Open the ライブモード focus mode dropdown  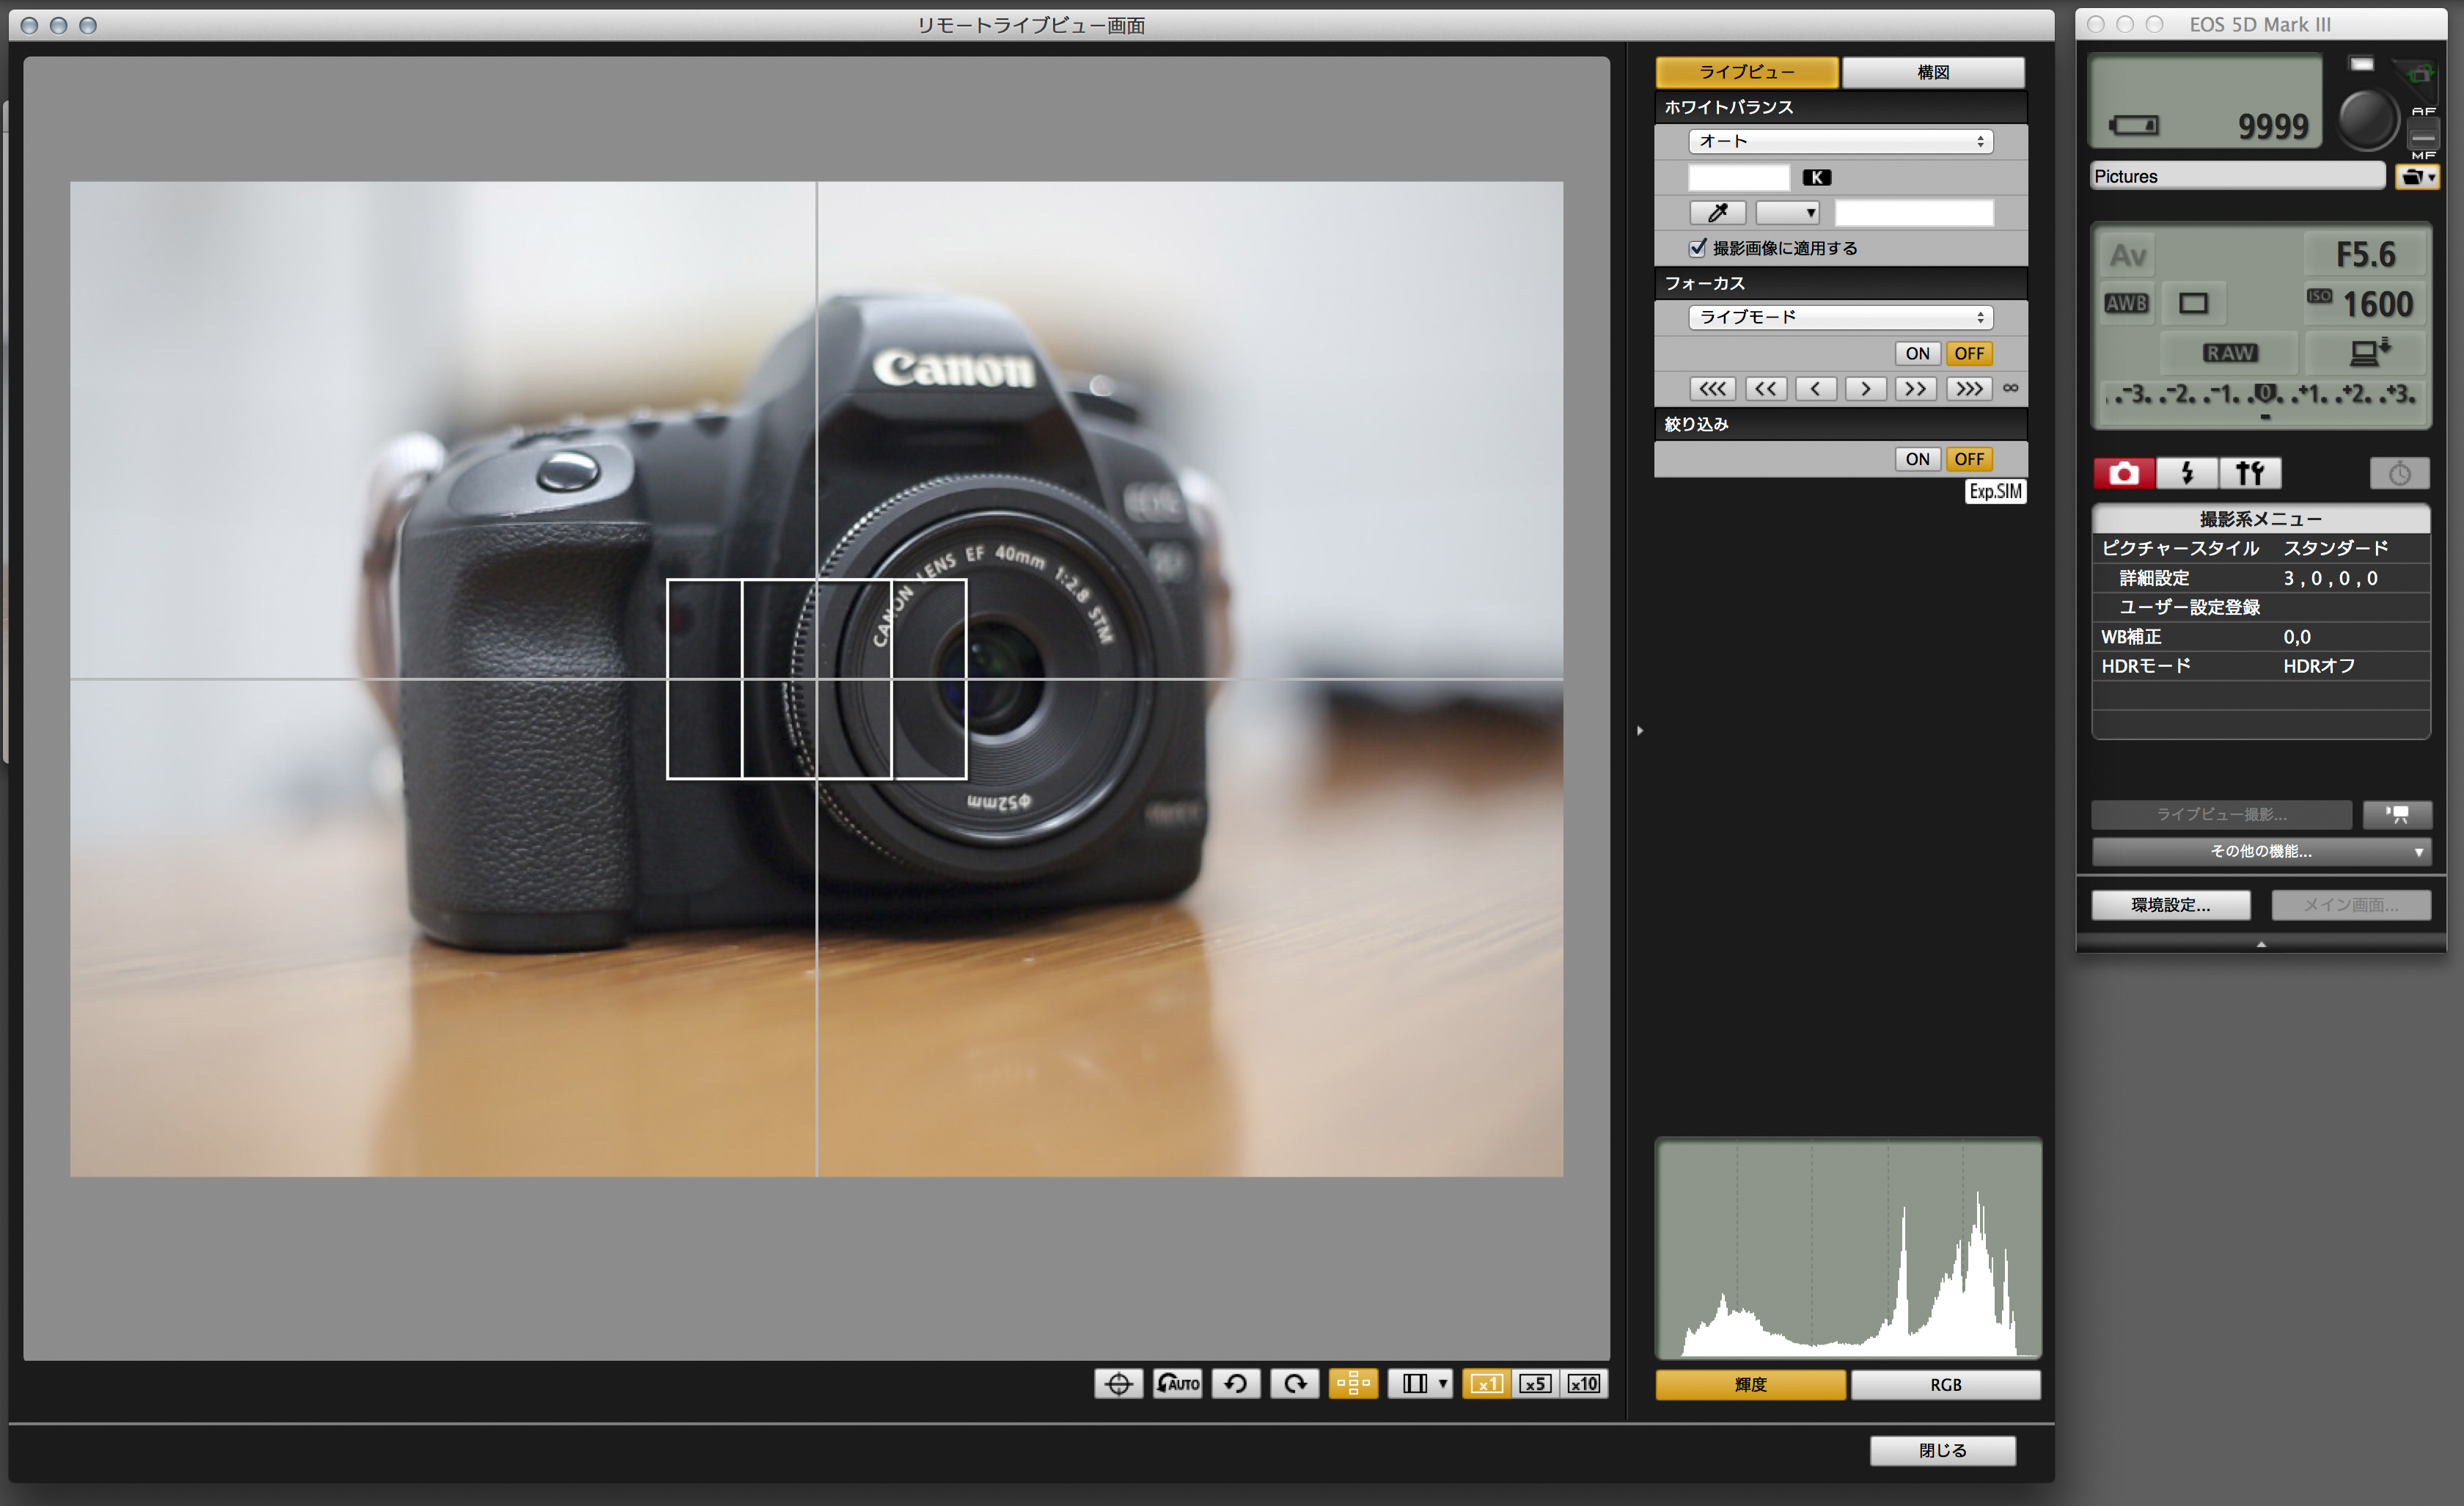point(1840,318)
